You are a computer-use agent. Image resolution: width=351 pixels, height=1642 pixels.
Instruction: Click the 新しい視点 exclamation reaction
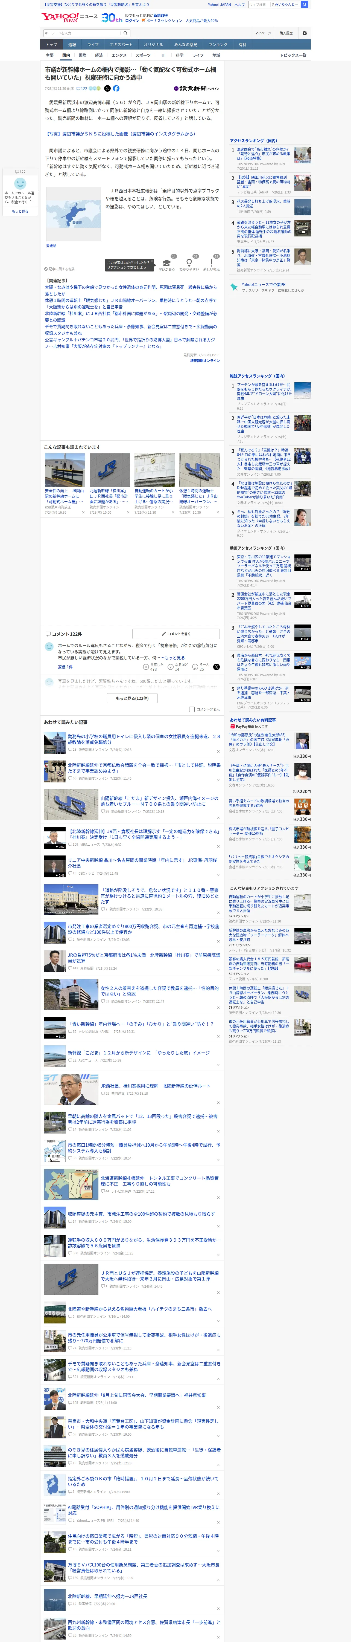[212, 263]
